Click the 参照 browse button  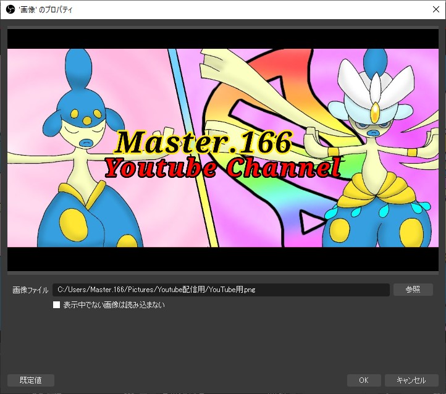coord(413,290)
